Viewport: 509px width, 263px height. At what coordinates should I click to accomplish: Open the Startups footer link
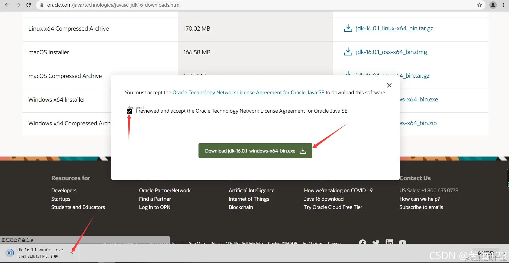pos(61,199)
